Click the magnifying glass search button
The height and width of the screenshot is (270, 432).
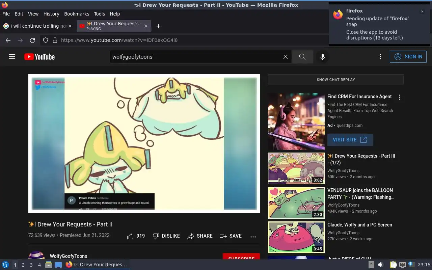pos(302,57)
